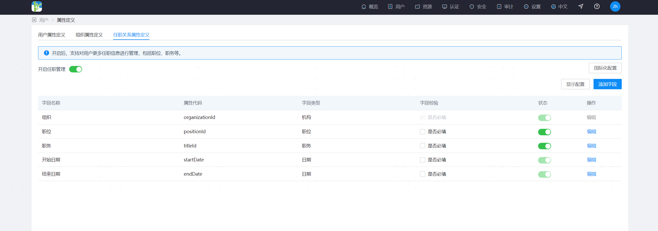Switch to the 用户属性定义 tab

coord(52,35)
